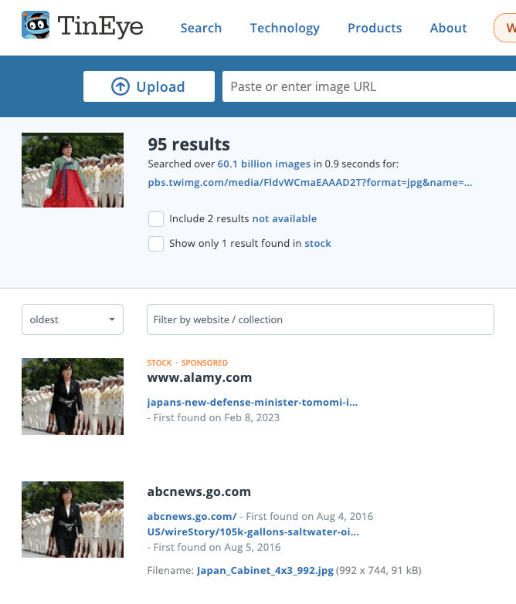Click the www.alamy.com result heading
Viewport: 516px width, 604px height.
[x=199, y=377]
